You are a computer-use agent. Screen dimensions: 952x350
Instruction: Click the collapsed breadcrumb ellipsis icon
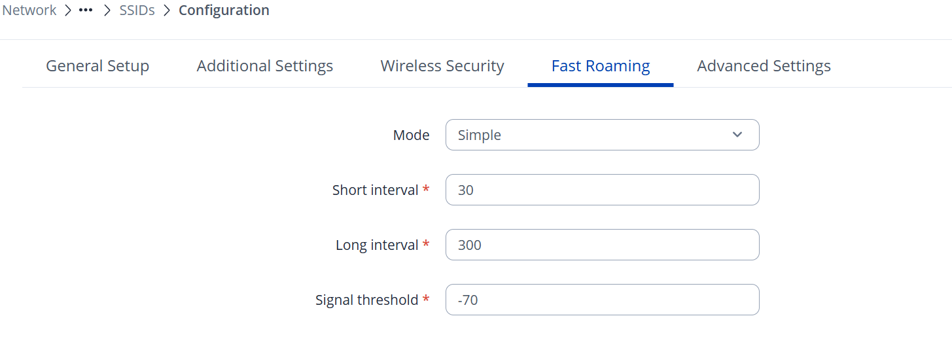coord(85,11)
